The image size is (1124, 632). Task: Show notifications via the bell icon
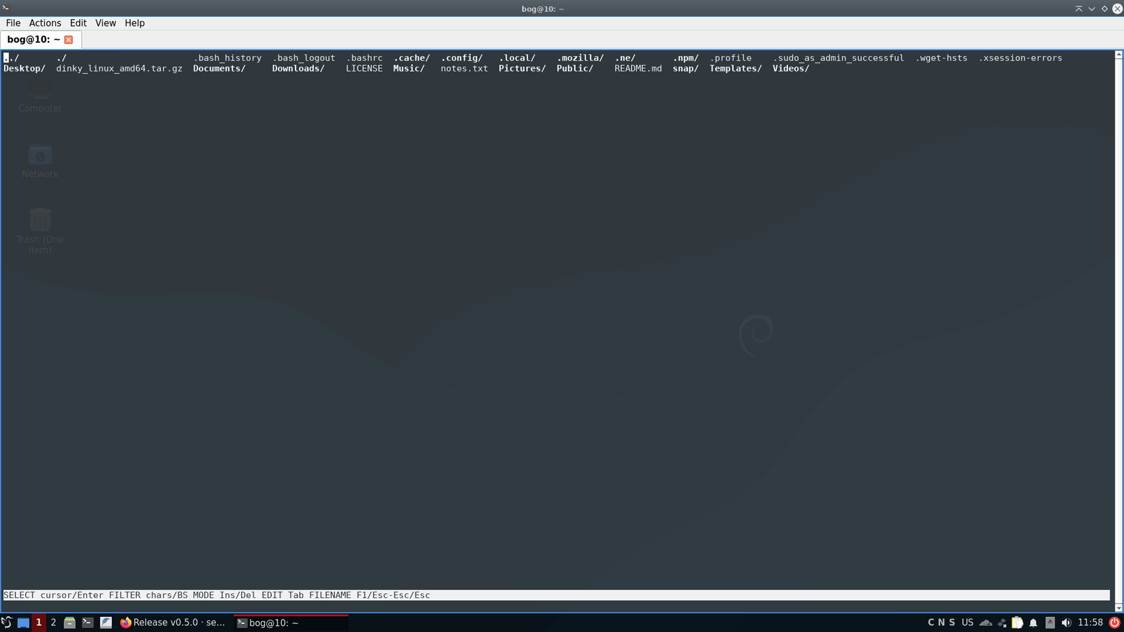pos(1033,622)
